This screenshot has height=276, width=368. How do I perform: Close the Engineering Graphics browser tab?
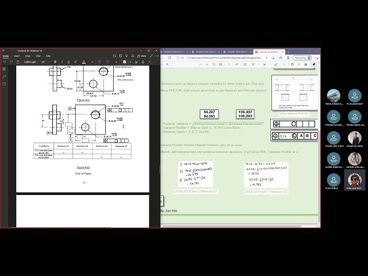(x=282, y=52)
